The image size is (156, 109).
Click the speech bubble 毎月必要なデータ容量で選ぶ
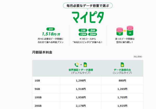(x=88, y=6)
